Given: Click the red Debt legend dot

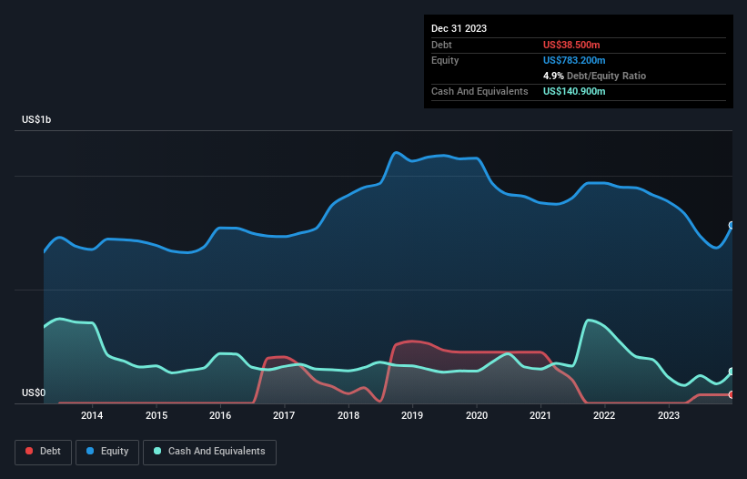Looking at the screenshot, I should 29,451.
